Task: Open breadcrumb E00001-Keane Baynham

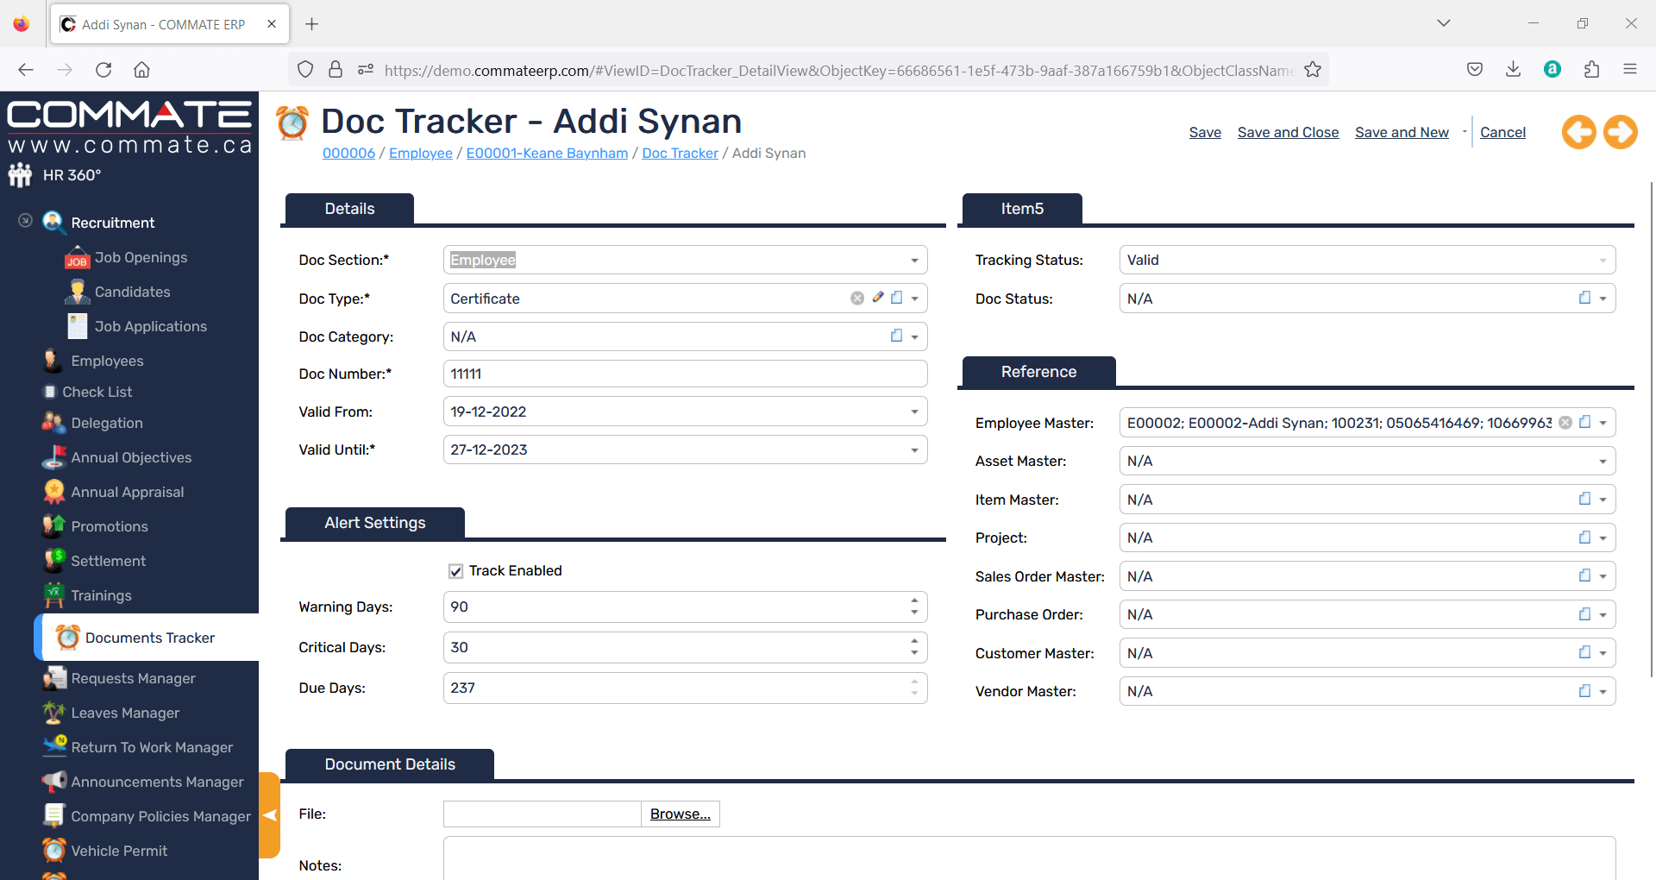Action: click(547, 153)
